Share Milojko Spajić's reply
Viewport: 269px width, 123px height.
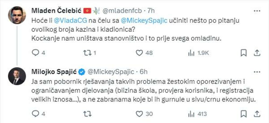click(x=257, y=114)
